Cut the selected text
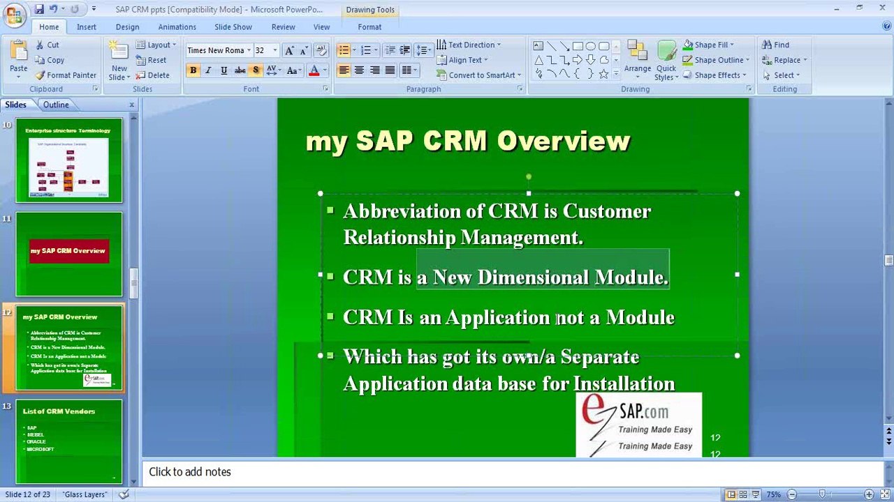 tap(47, 45)
